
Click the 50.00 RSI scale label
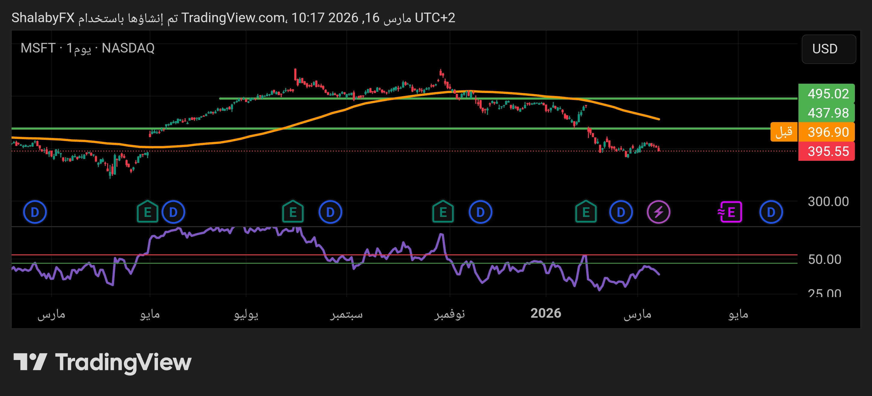click(824, 259)
